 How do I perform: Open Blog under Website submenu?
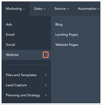(59, 24)
